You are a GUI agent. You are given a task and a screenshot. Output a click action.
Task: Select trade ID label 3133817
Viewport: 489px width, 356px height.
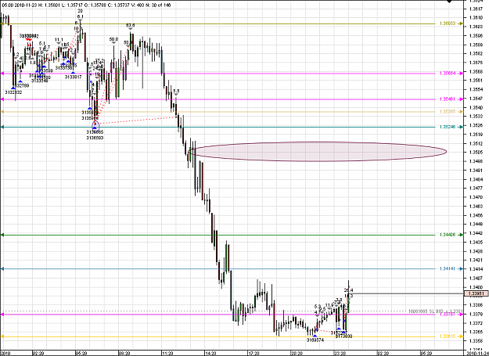click(74, 77)
